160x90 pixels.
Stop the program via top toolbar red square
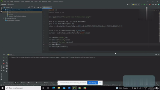coord(150,4)
